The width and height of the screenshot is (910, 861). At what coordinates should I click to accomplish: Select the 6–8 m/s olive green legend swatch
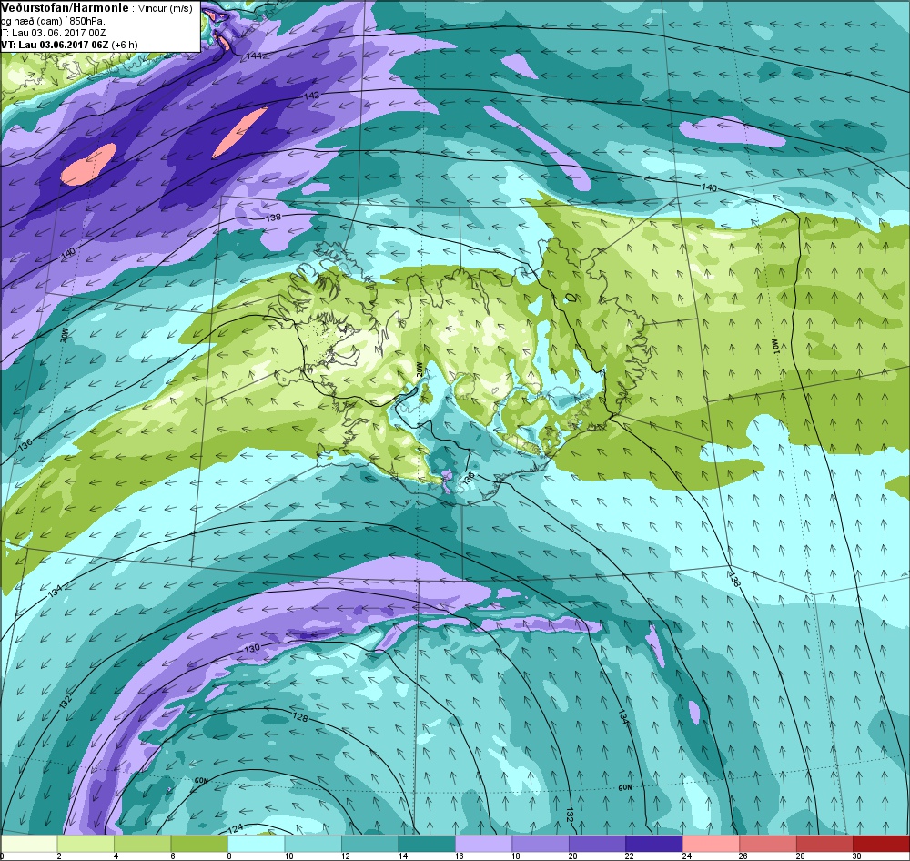tap(200, 844)
